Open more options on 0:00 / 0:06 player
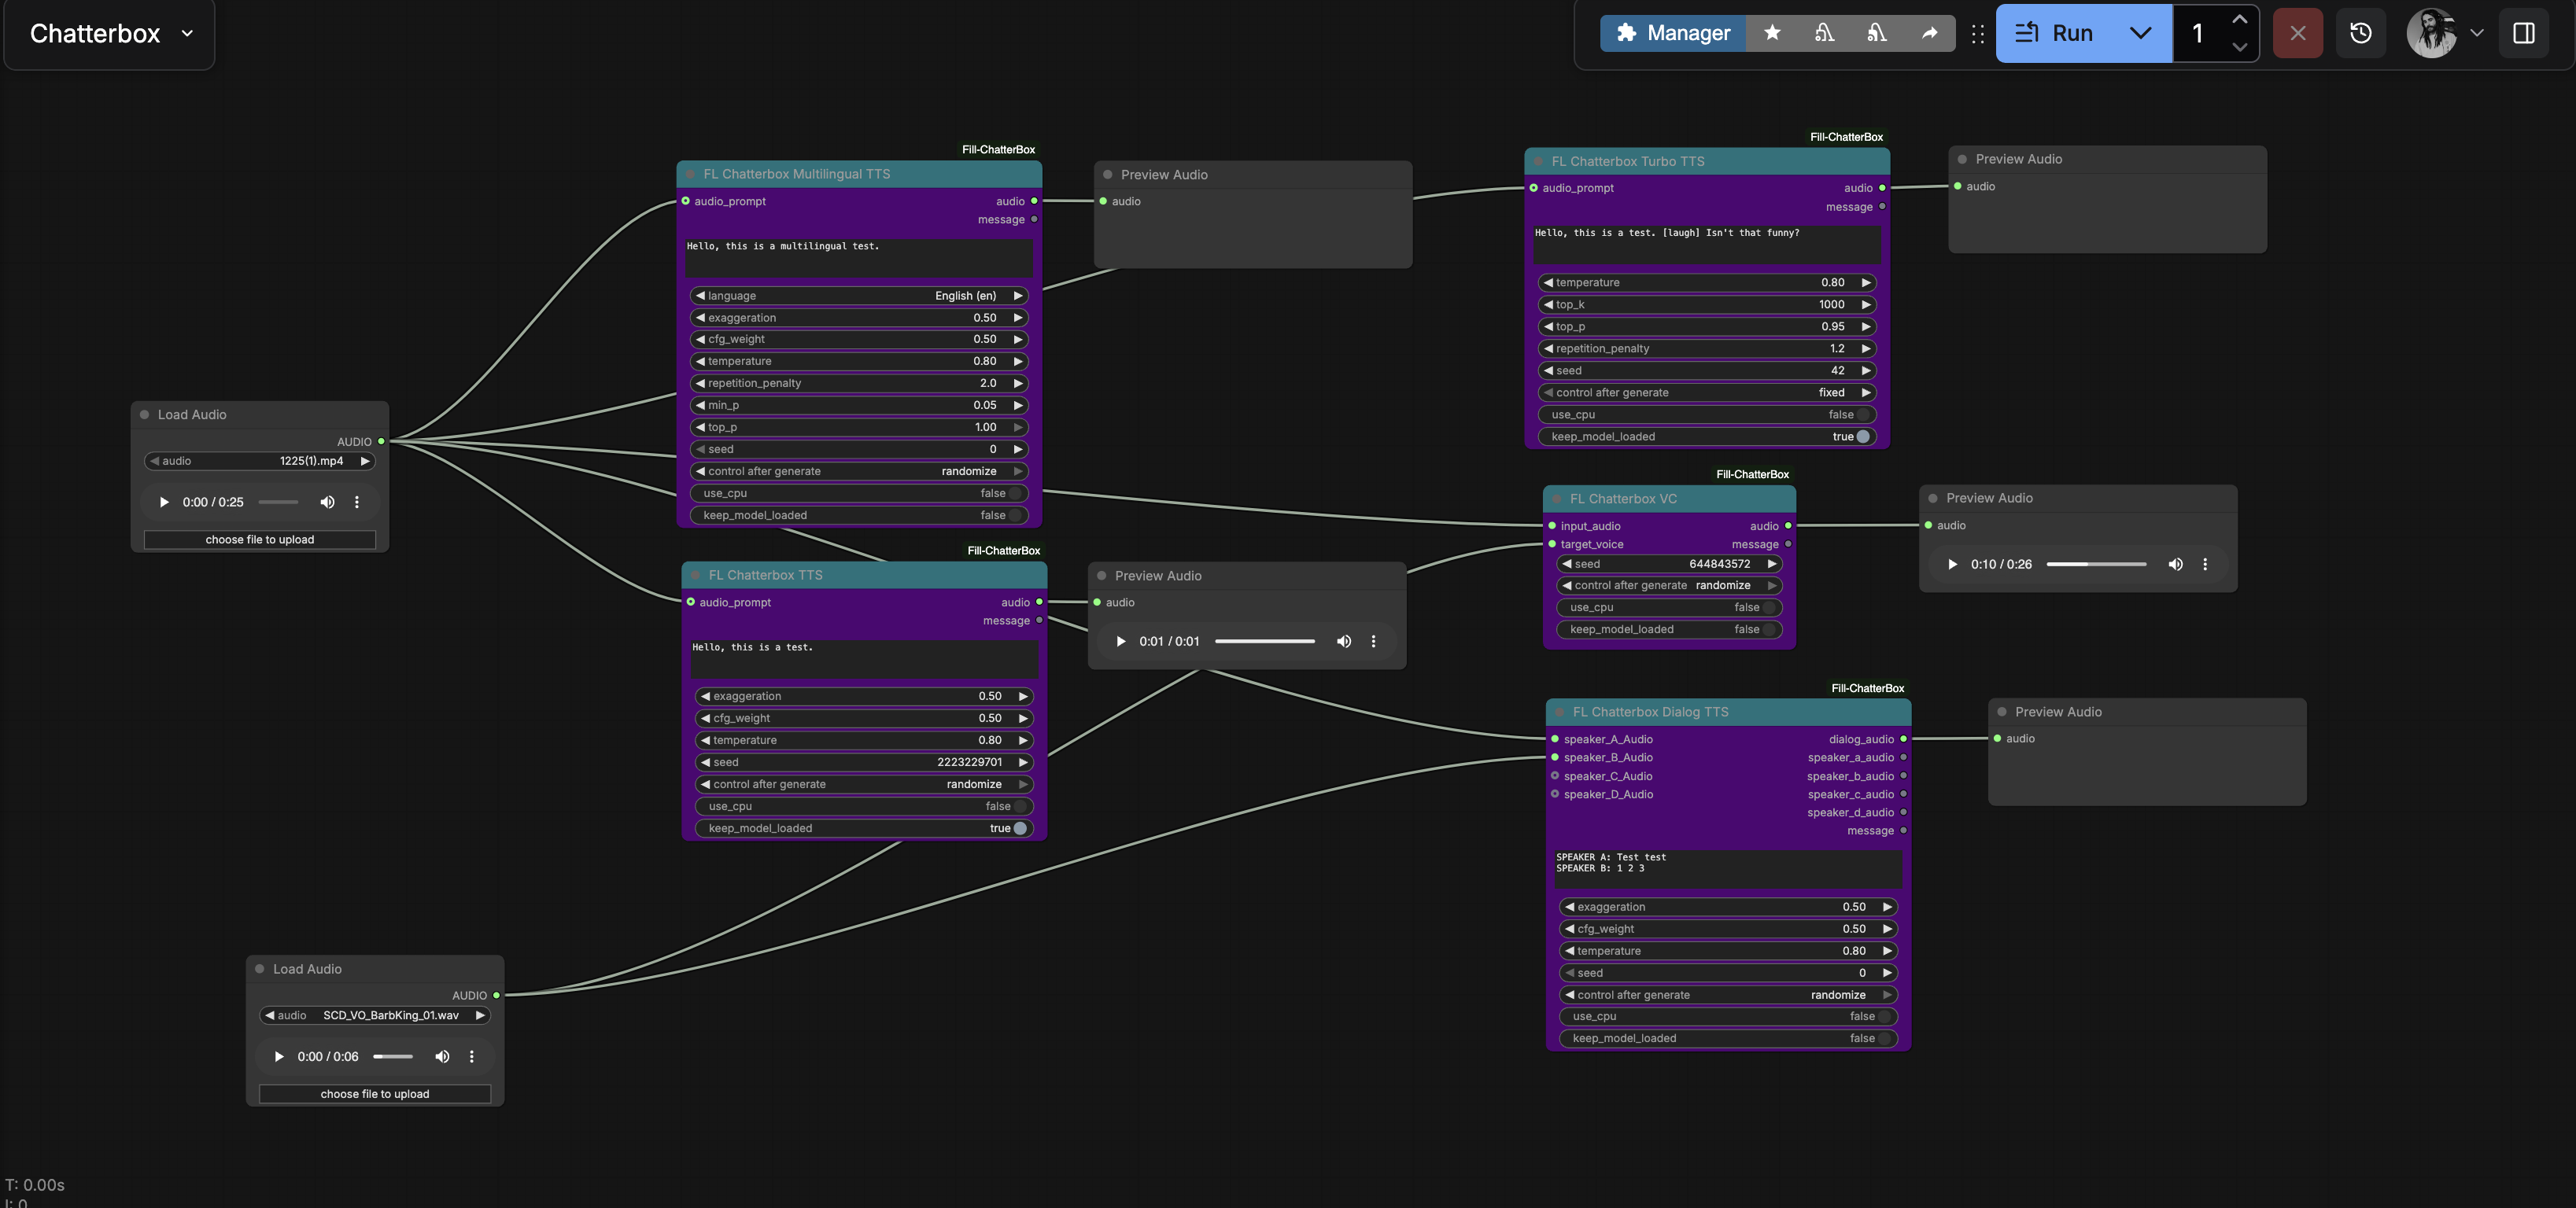 click(x=472, y=1057)
